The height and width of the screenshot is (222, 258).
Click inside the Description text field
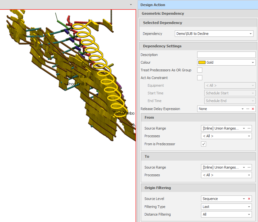point(226,55)
